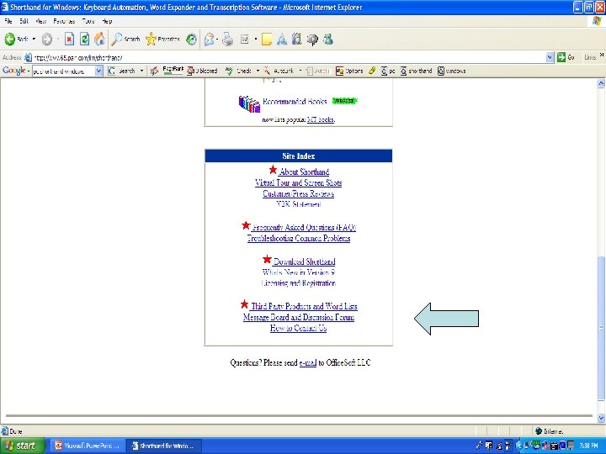Run the Google toolbar spell Check
606x454 pixels.
239,71
